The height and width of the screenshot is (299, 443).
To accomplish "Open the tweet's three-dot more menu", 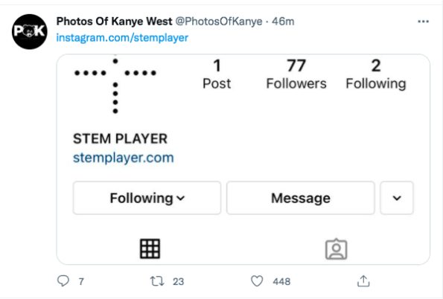I will click(x=423, y=22).
